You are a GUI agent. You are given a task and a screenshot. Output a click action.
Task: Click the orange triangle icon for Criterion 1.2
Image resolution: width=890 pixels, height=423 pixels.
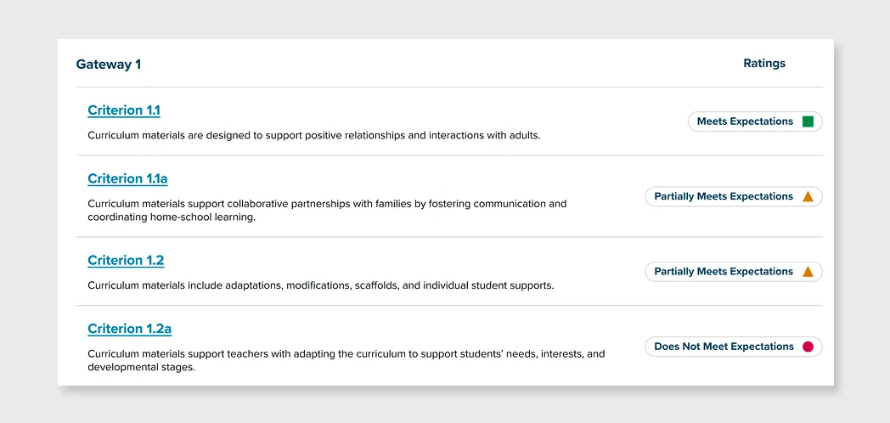coord(808,272)
